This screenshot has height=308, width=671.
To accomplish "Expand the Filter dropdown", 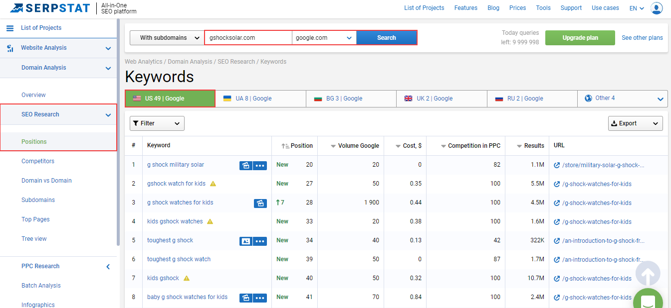I will point(157,123).
